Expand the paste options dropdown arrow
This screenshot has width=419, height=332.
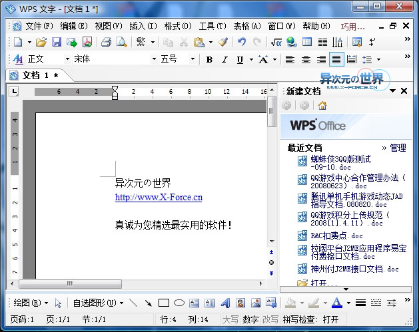pos(210,42)
